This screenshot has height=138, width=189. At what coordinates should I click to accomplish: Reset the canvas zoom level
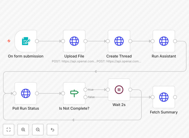pyautogui.click(x=52, y=130)
